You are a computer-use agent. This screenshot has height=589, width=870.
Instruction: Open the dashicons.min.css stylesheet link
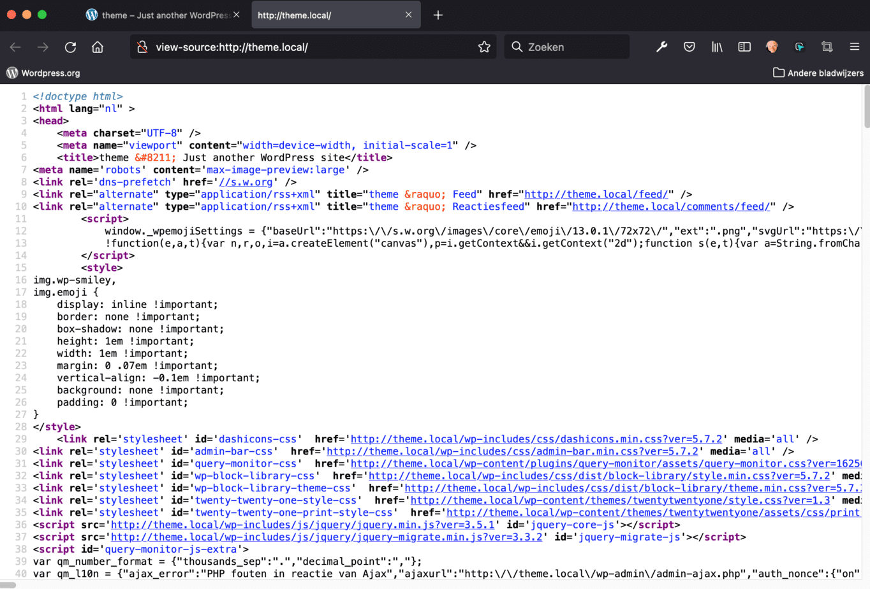tap(536, 439)
